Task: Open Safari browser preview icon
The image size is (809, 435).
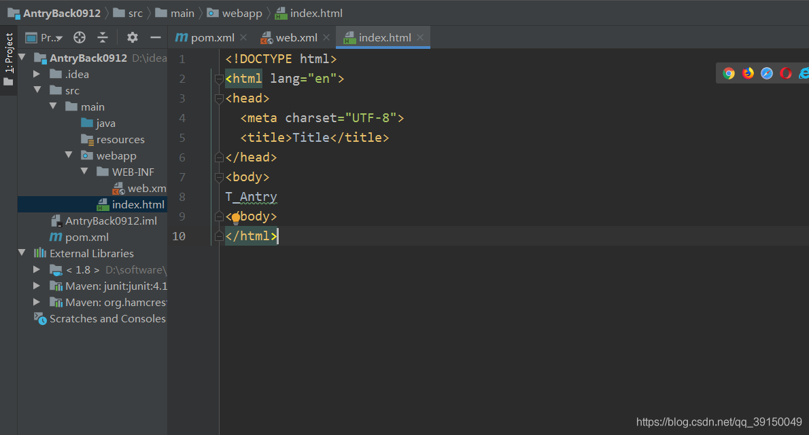Action: (767, 73)
